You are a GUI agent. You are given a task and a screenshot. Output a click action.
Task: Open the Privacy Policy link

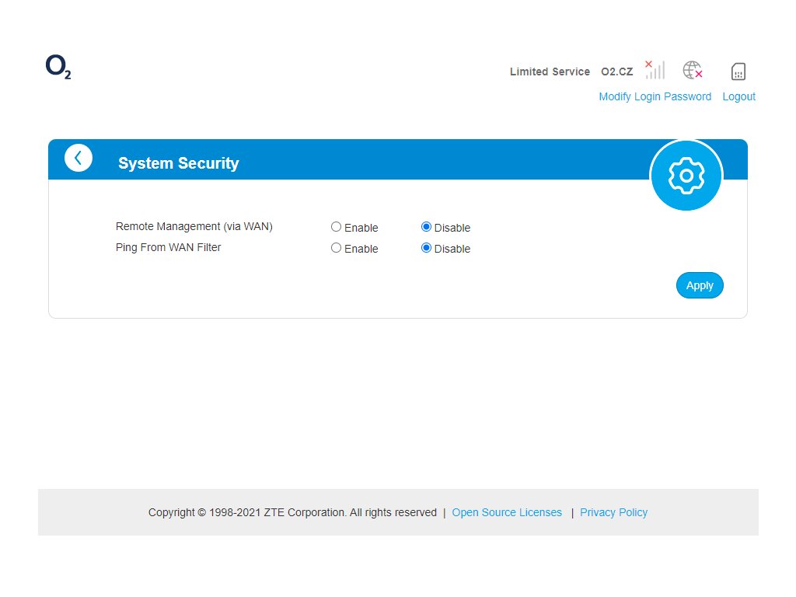613,512
